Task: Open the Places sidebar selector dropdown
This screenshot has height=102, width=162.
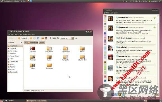Action: 11,43
